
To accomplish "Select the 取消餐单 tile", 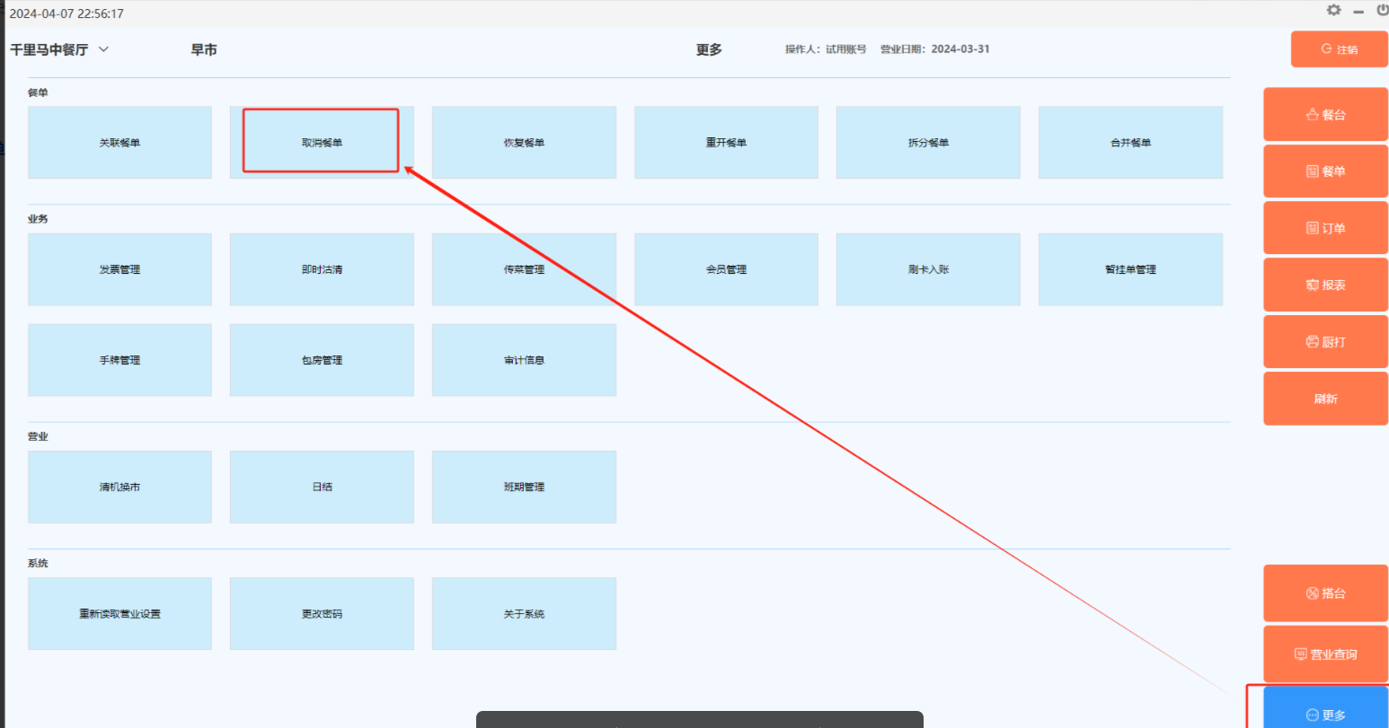I will pyautogui.click(x=322, y=143).
